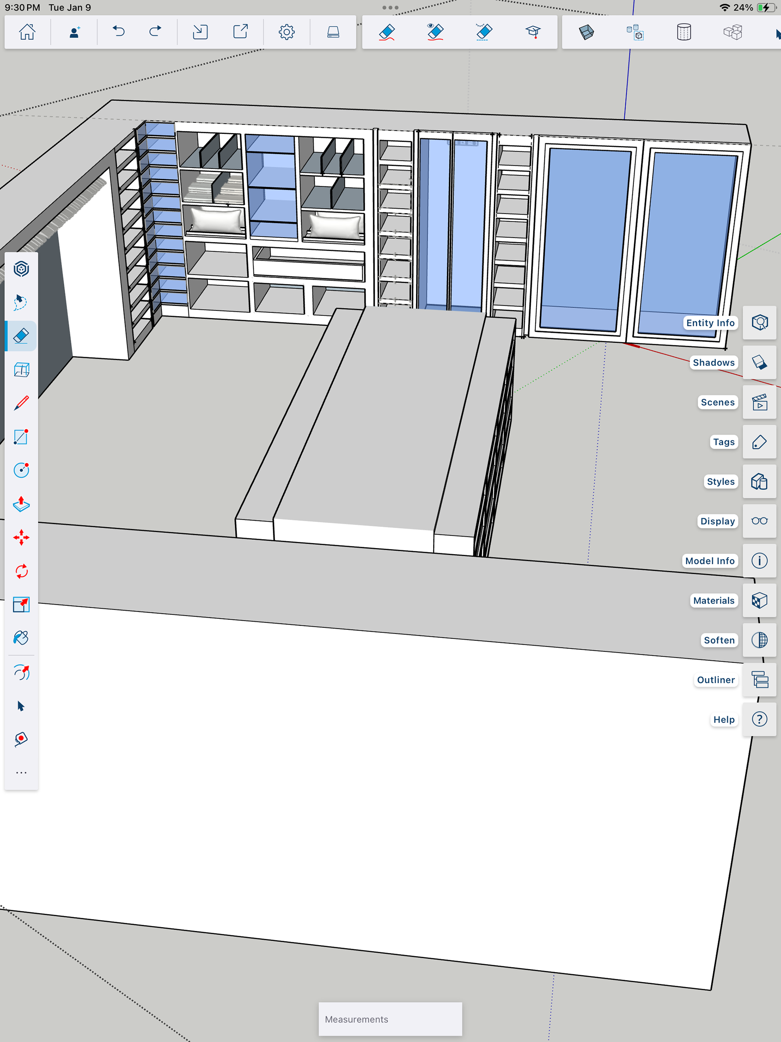Toggle Display options glasses icon
This screenshot has width=781, height=1042.
759,521
